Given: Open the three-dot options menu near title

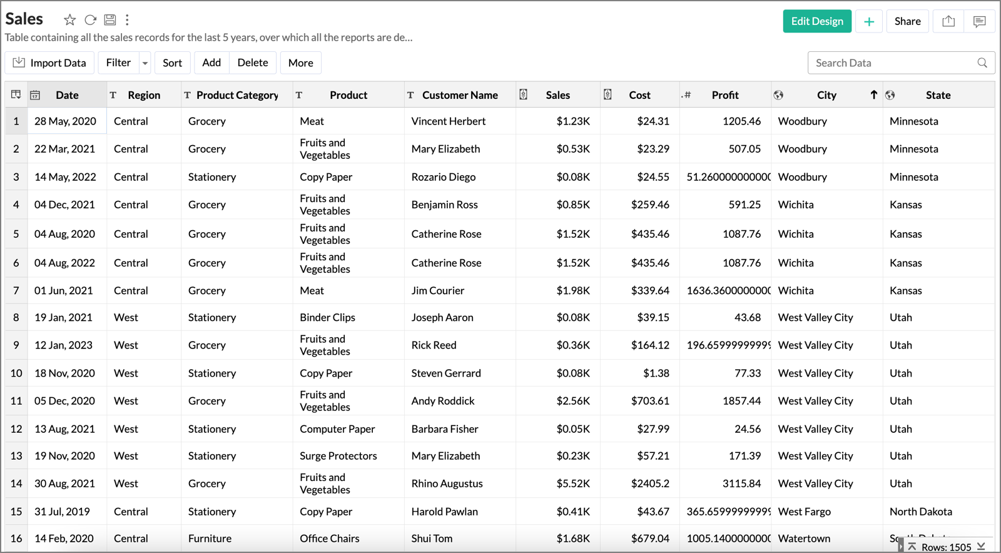Looking at the screenshot, I should (x=127, y=20).
